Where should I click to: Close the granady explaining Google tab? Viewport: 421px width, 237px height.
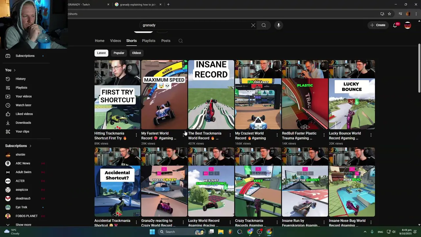161,5
